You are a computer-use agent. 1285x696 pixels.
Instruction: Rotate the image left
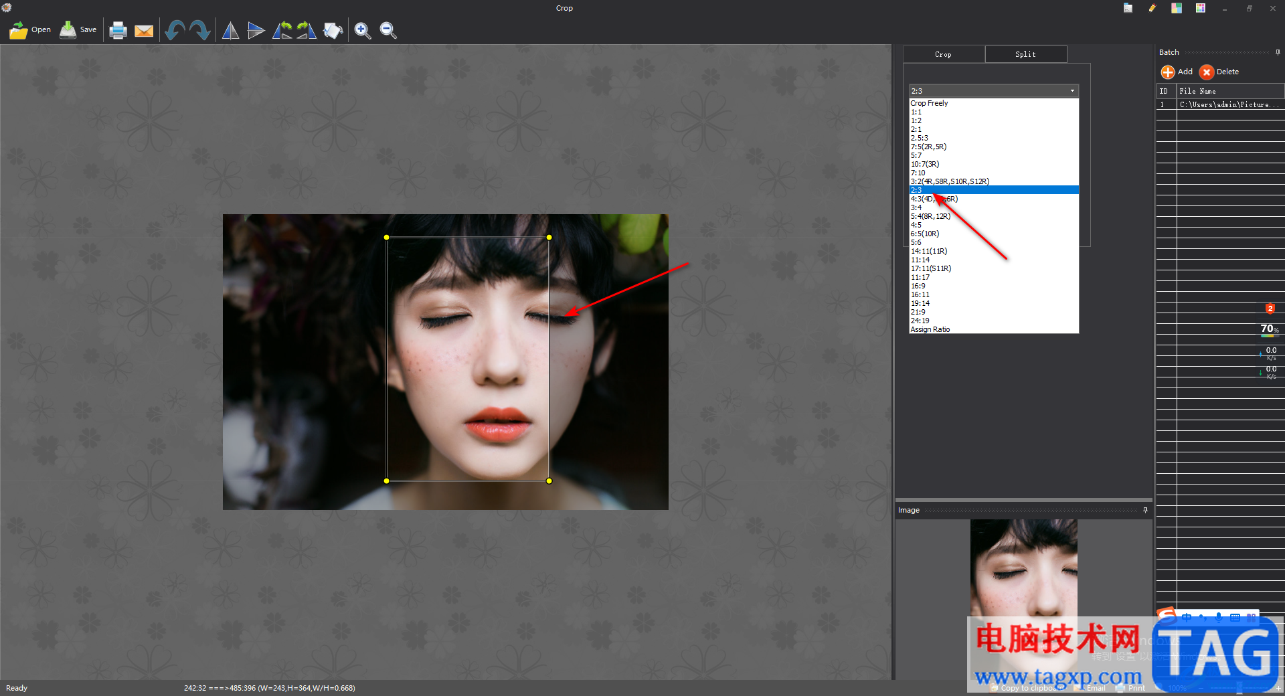[x=282, y=30]
